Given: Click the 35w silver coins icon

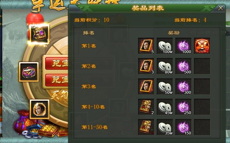Looking at the screenshot, I should click(165, 127).
